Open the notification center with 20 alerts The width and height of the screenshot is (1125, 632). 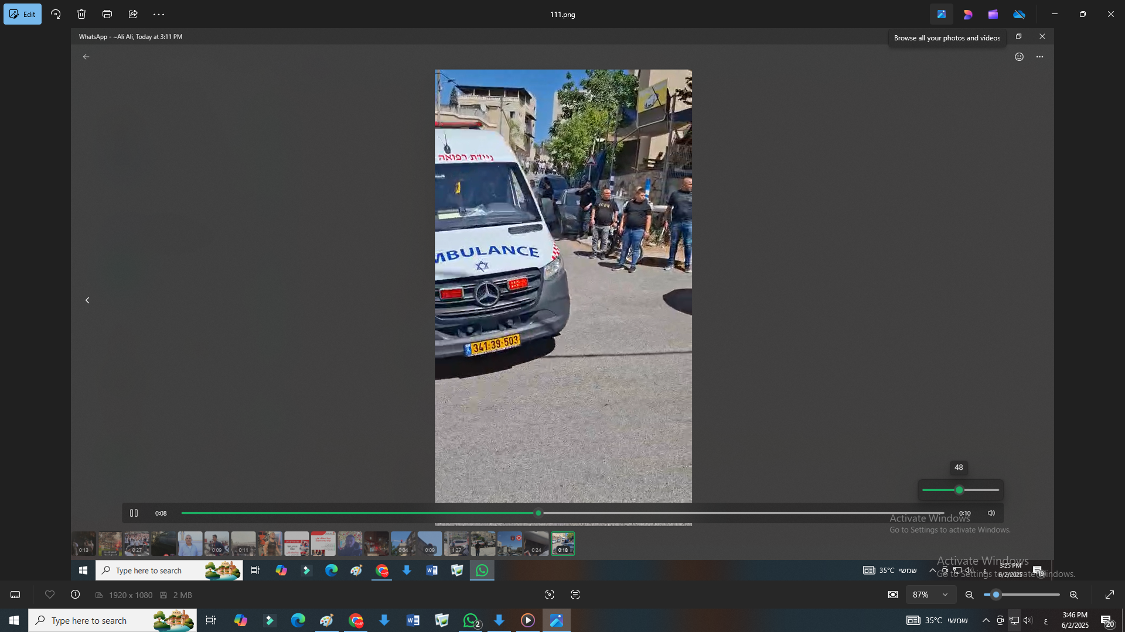pos(1107,620)
